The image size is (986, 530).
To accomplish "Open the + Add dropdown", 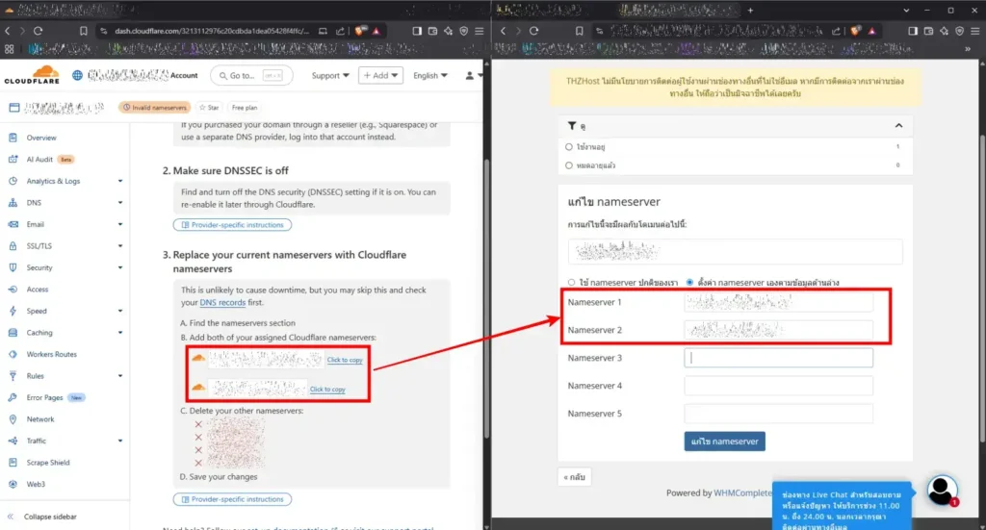I will [x=380, y=75].
